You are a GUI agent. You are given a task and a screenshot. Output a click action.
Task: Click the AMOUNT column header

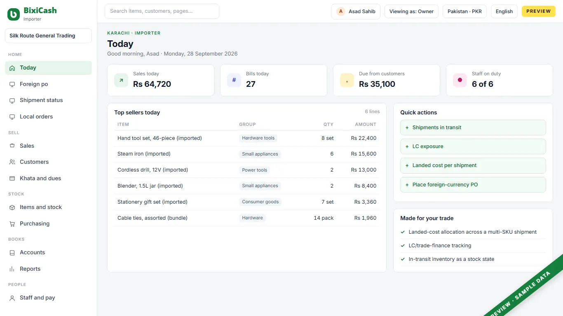tap(366, 124)
